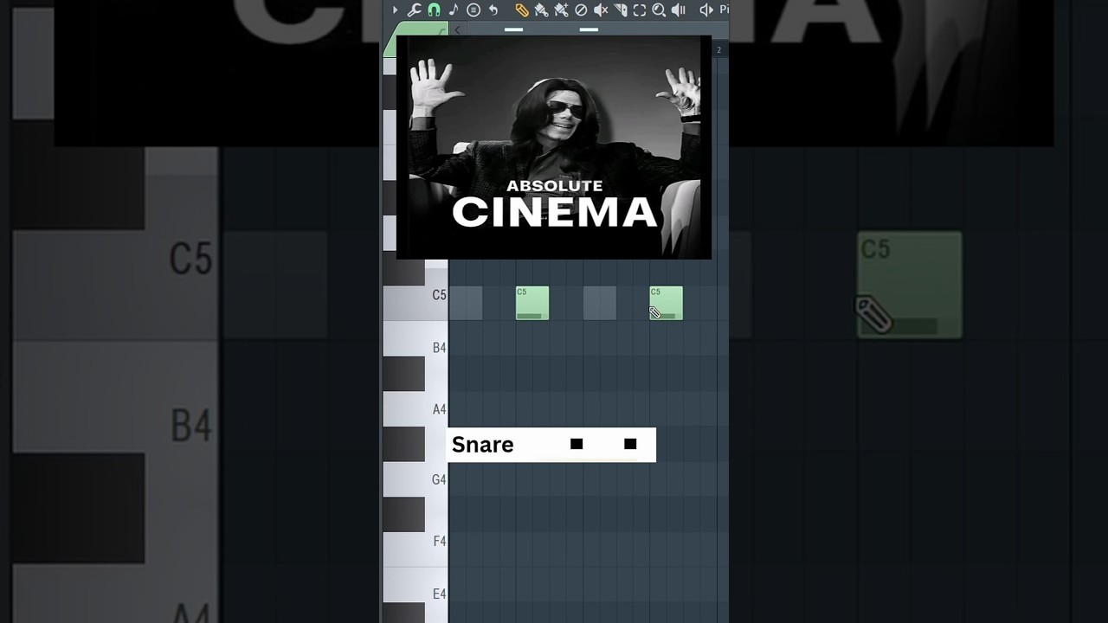
Task: Select the Mute tool
Action: click(601, 10)
